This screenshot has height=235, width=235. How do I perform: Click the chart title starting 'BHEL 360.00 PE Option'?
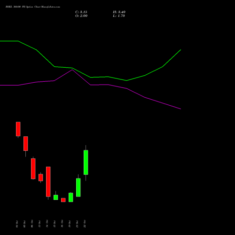click(x=33, y=7)
